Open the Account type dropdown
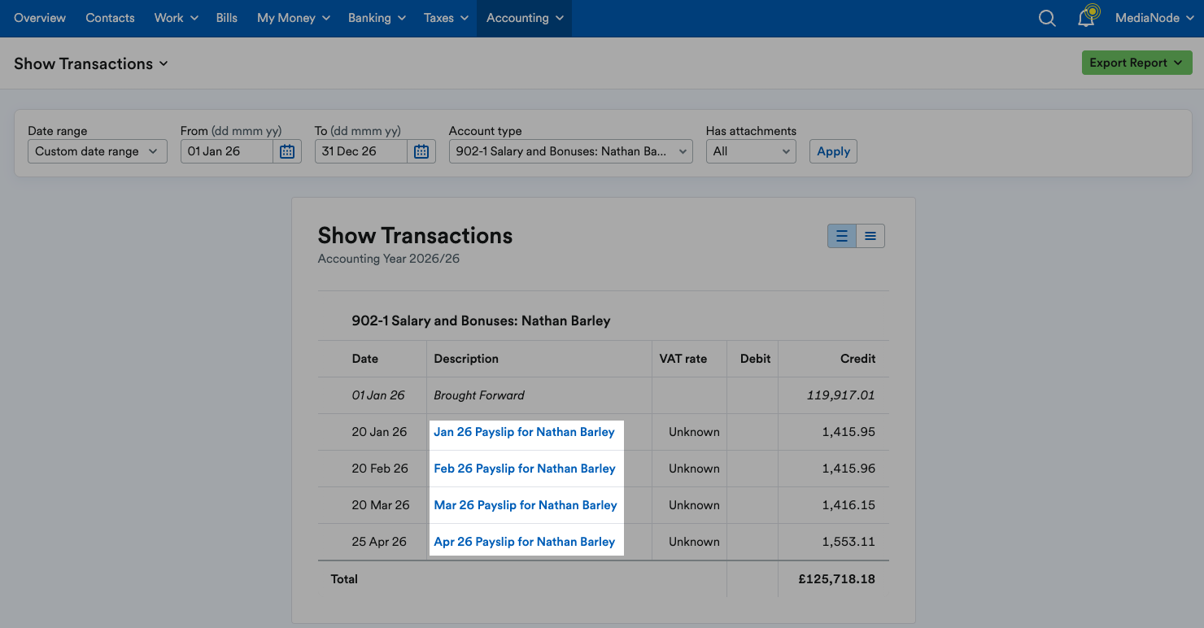This screenshot has width=1204, height=628. (571, 151)
